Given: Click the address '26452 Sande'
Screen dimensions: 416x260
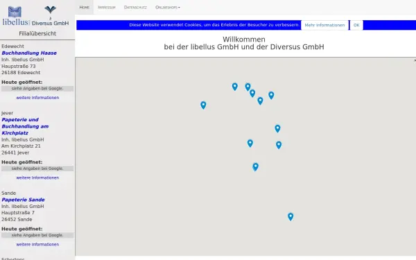Looking at the screenshot, I should (x=17, y=219).
